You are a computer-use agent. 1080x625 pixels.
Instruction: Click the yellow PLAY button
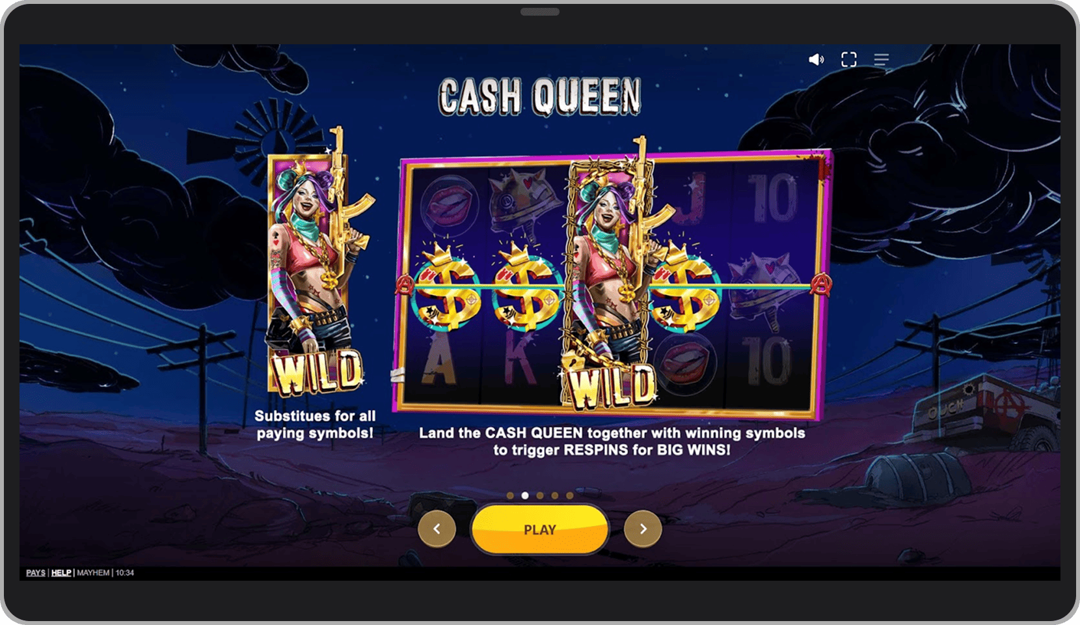(540, 529)
